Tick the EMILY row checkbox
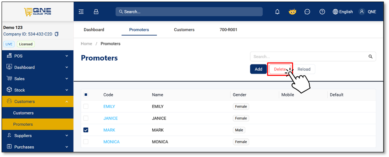The height and width of the screenshot is (157, 389). (86, 106)
